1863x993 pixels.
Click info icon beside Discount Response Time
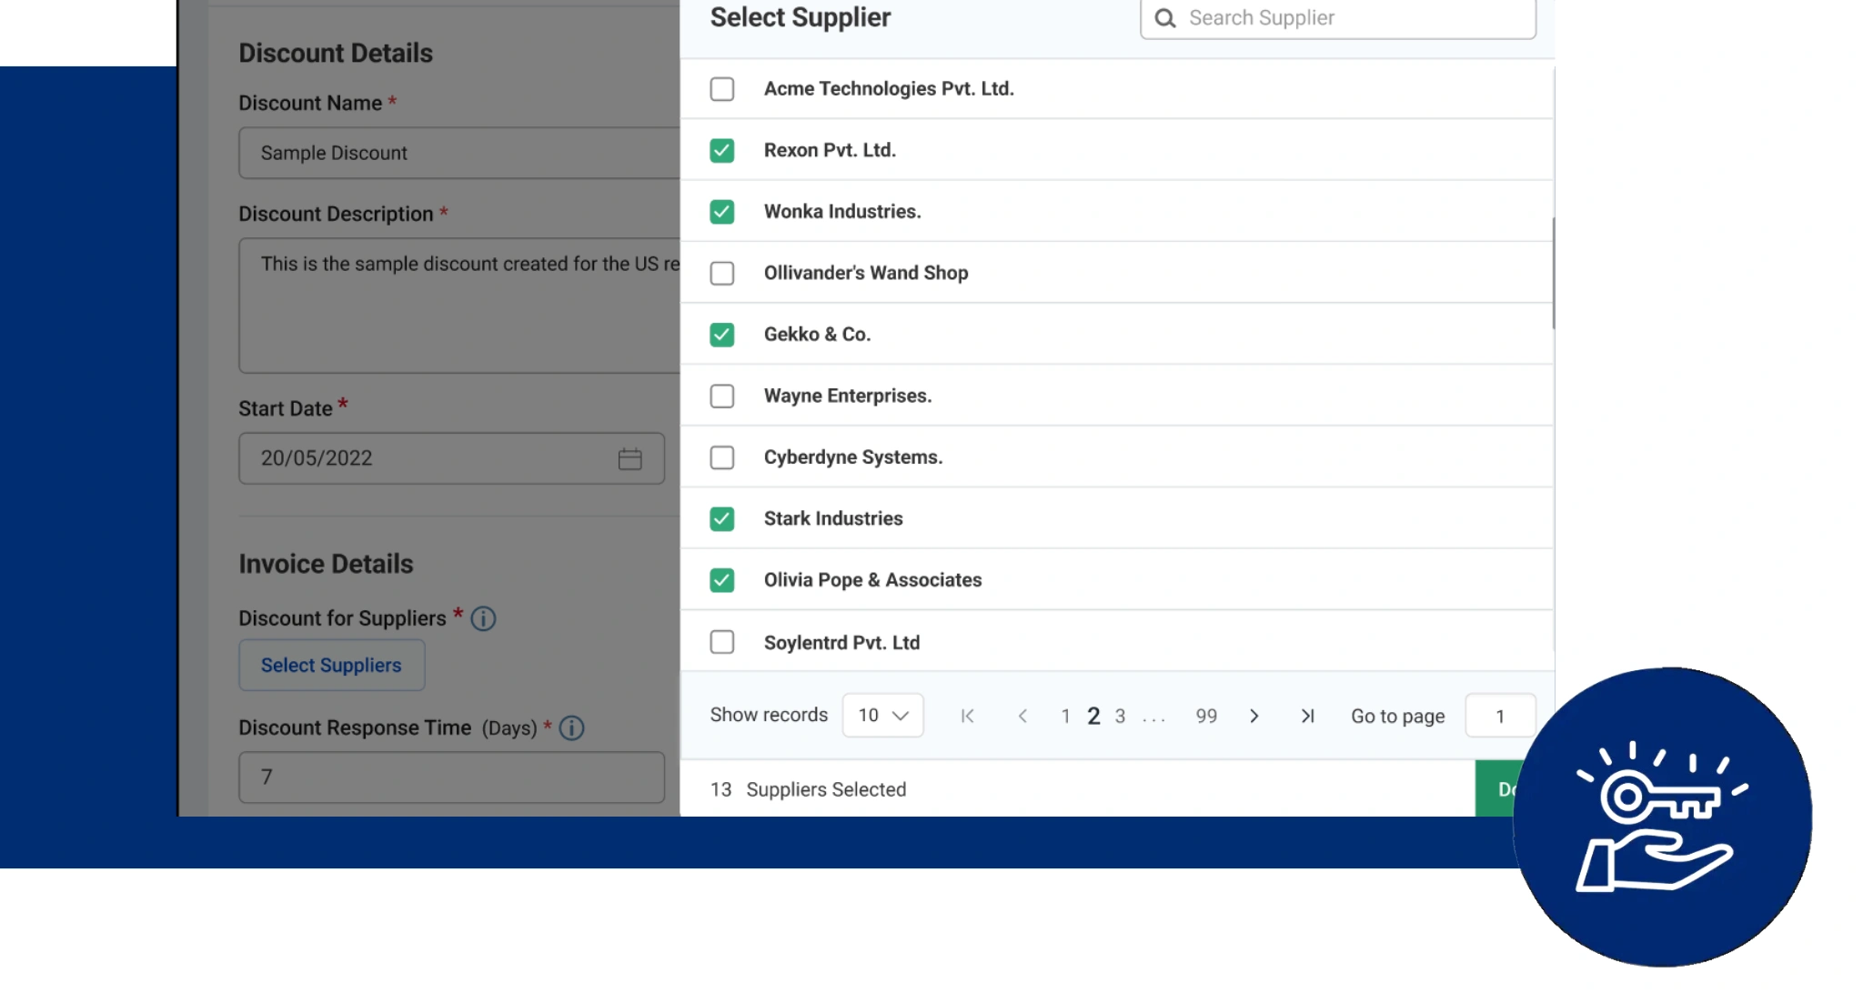pyautogui.click(x=571, y=727)
